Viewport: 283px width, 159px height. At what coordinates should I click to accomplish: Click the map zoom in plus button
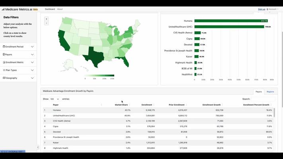pos(47,19)
